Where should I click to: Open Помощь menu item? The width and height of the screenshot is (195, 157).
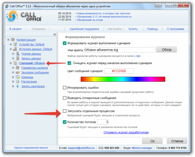pos(152,29)
